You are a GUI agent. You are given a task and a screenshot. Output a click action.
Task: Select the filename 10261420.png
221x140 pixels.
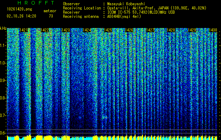point(20,9)
